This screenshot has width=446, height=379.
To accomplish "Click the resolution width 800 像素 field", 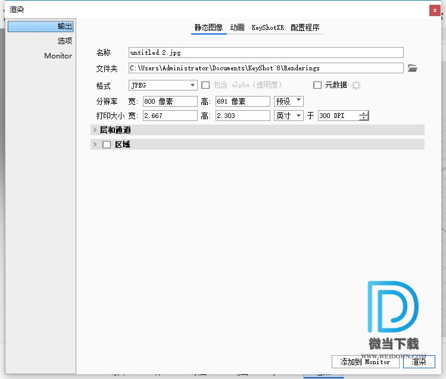I will click(170, 101).
